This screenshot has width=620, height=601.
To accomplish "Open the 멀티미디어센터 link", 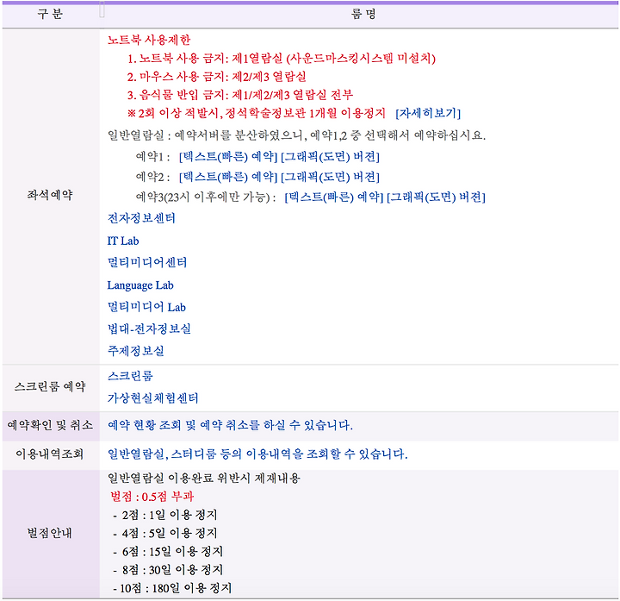I will 147,262.
